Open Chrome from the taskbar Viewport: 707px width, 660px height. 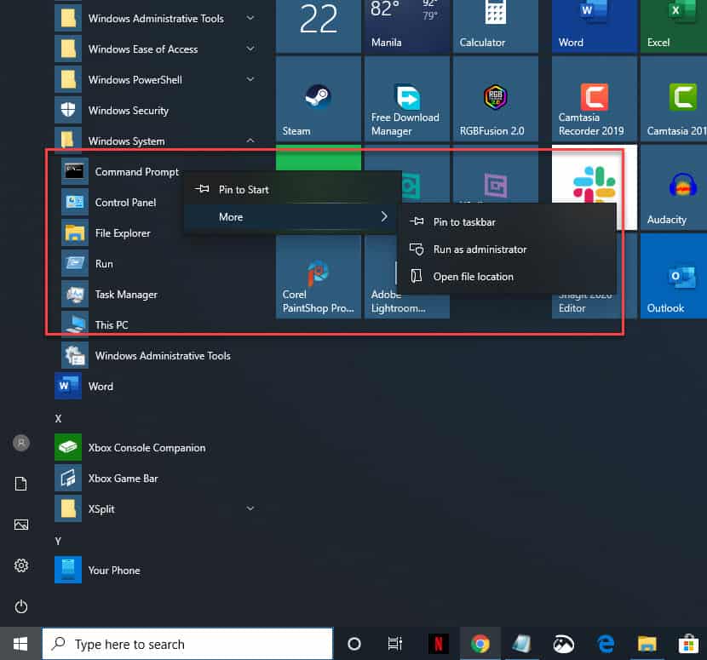480,644
